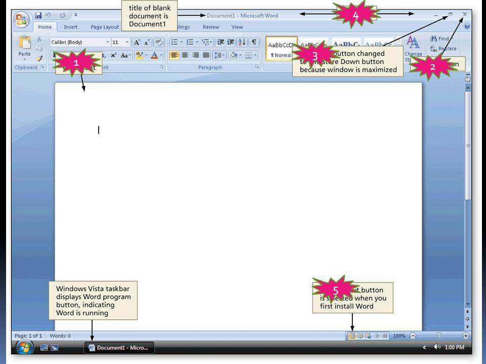Screen dimensions: 486x364
Task: Switch to Print Layout view
Action: [x=352, y=336]
